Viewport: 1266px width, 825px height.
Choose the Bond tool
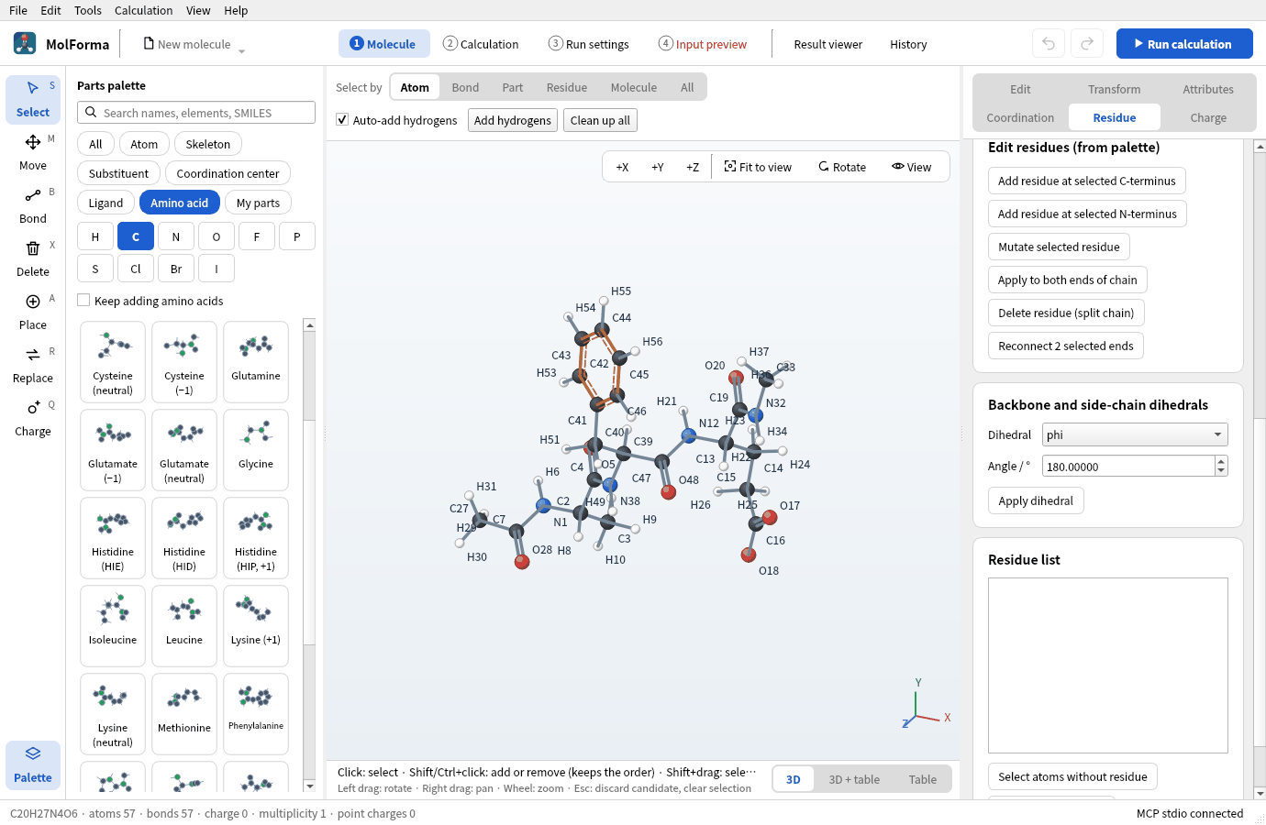pos(33,205)
